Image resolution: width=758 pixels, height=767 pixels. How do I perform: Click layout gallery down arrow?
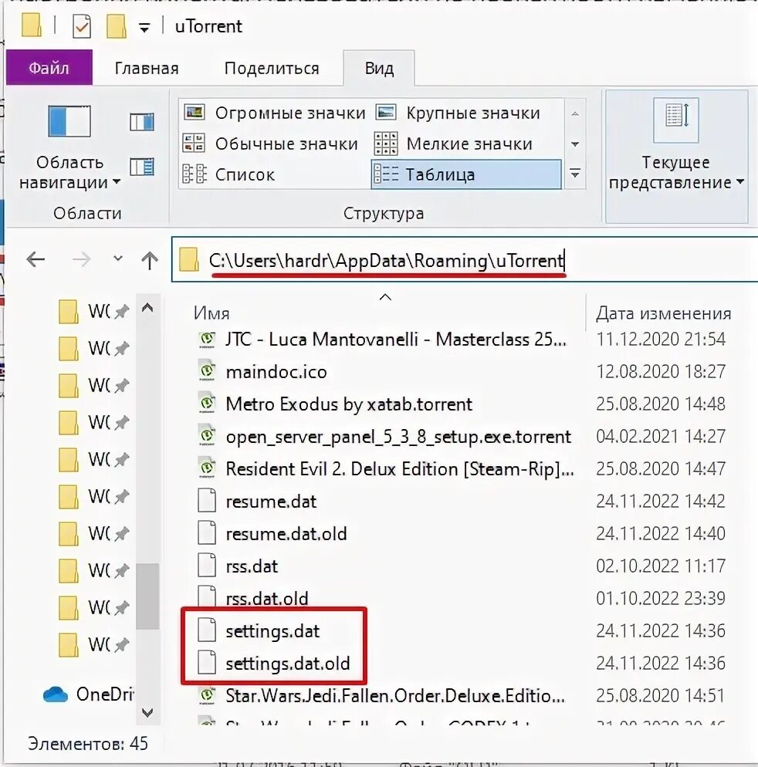[x=576, y=144]
